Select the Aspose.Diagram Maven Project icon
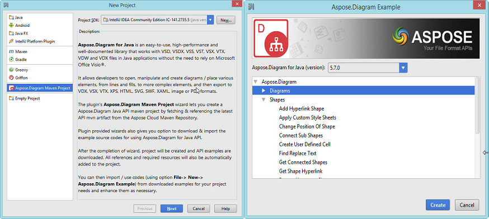This screenshot has width=489, height=219. (x=11, y=88)
